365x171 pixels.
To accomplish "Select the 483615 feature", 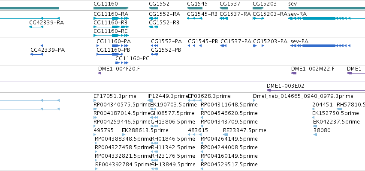I will pos(195,135).
